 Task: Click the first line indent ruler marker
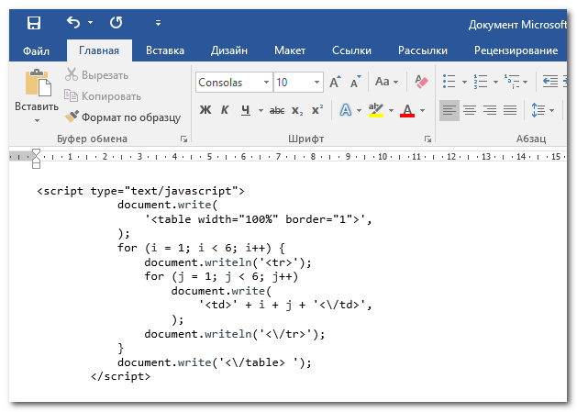coord(36,152)
